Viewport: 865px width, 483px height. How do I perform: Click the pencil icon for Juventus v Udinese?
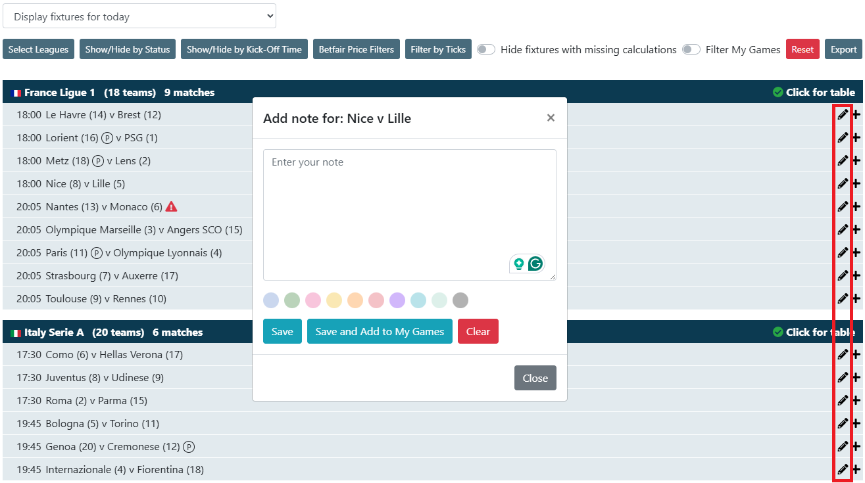coord(842,378)
